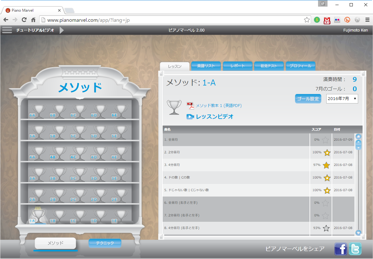
Task: Open the 2016年7月 month dropdown
Action: point(342,99)
